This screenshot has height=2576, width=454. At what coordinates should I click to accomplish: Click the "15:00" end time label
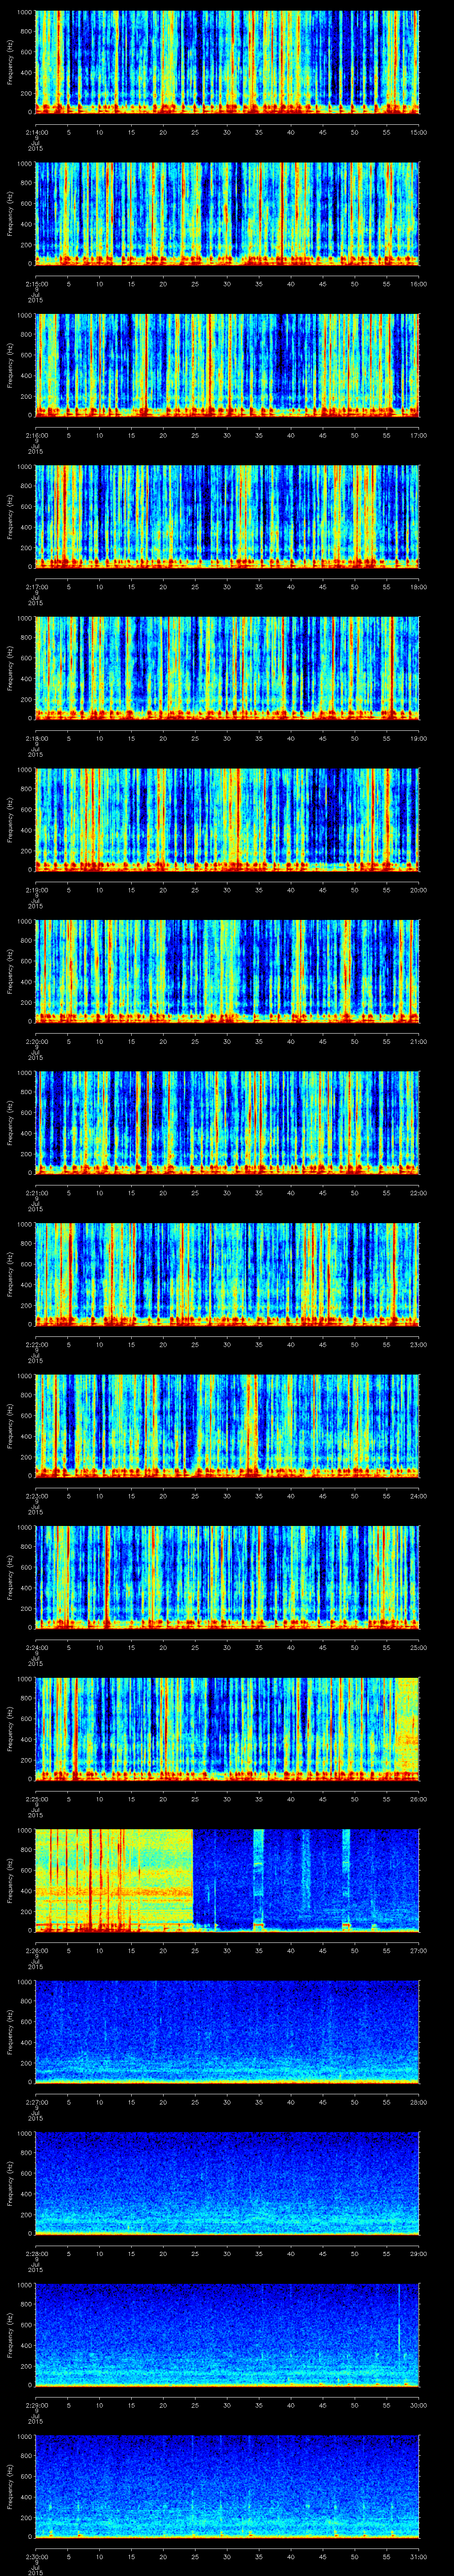click(x=418, y=132)
